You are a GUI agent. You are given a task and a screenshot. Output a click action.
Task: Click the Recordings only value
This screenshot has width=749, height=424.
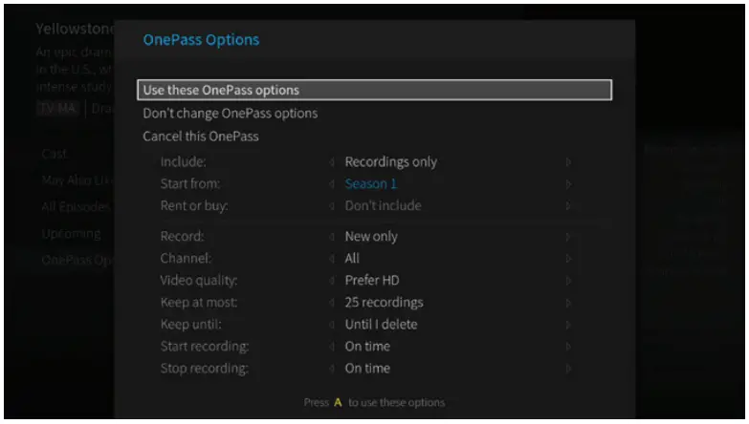[390, 162]
